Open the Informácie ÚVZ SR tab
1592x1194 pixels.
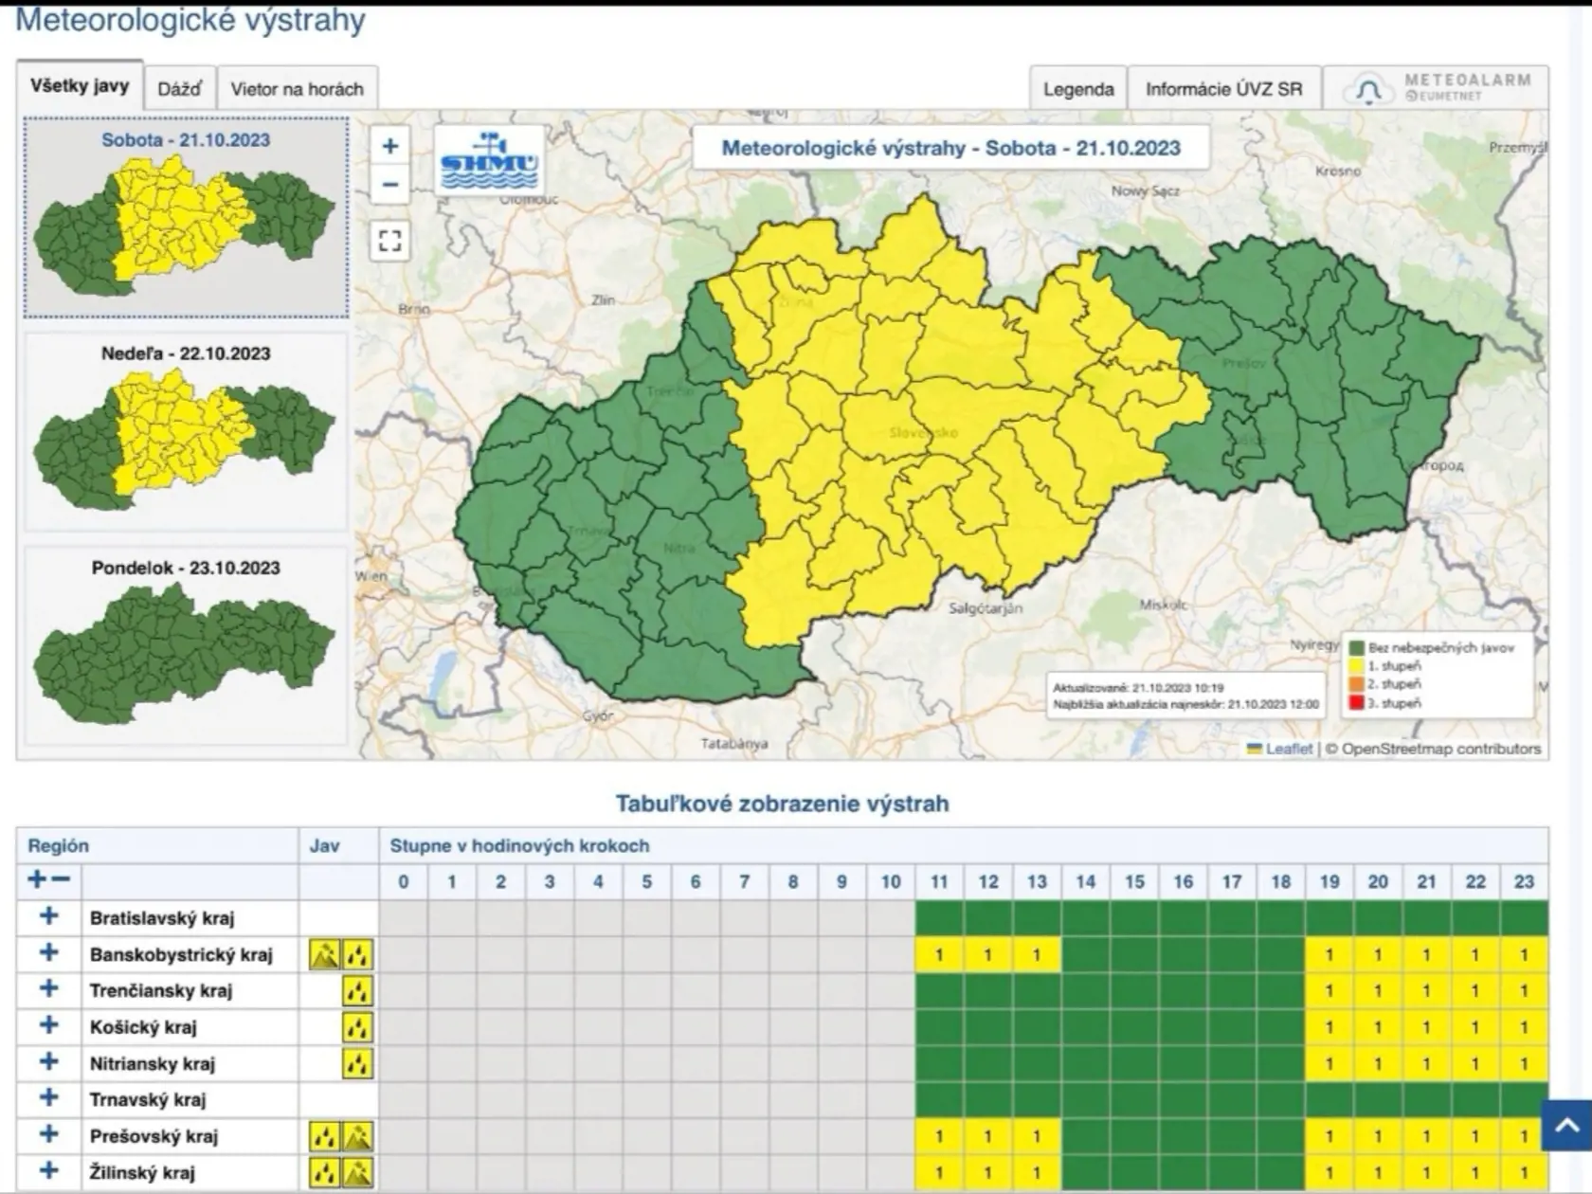(x=1224, y=89)
